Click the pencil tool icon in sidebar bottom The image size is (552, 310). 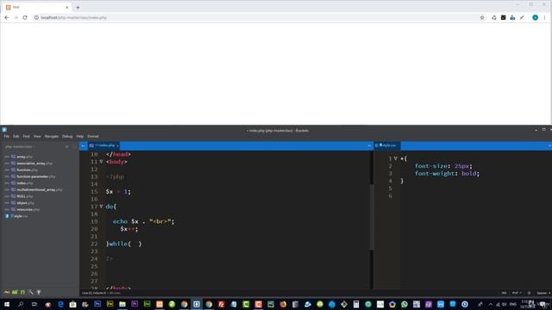[31, 293]
